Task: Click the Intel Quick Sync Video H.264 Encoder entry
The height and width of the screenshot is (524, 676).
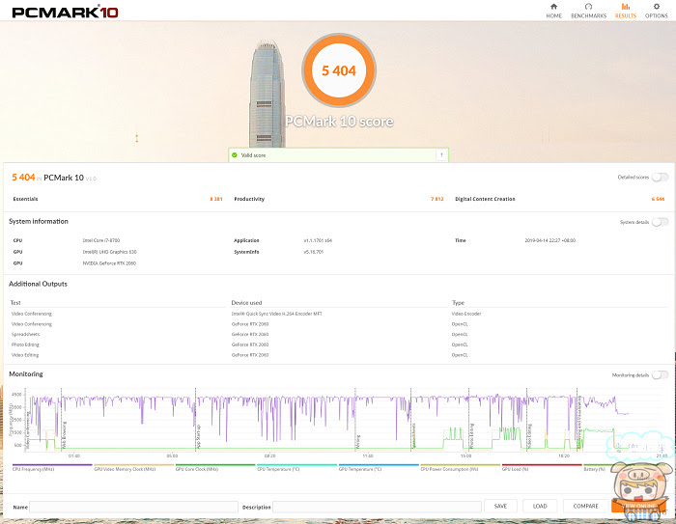Action: pyautogui.click(x=276, y=314)
